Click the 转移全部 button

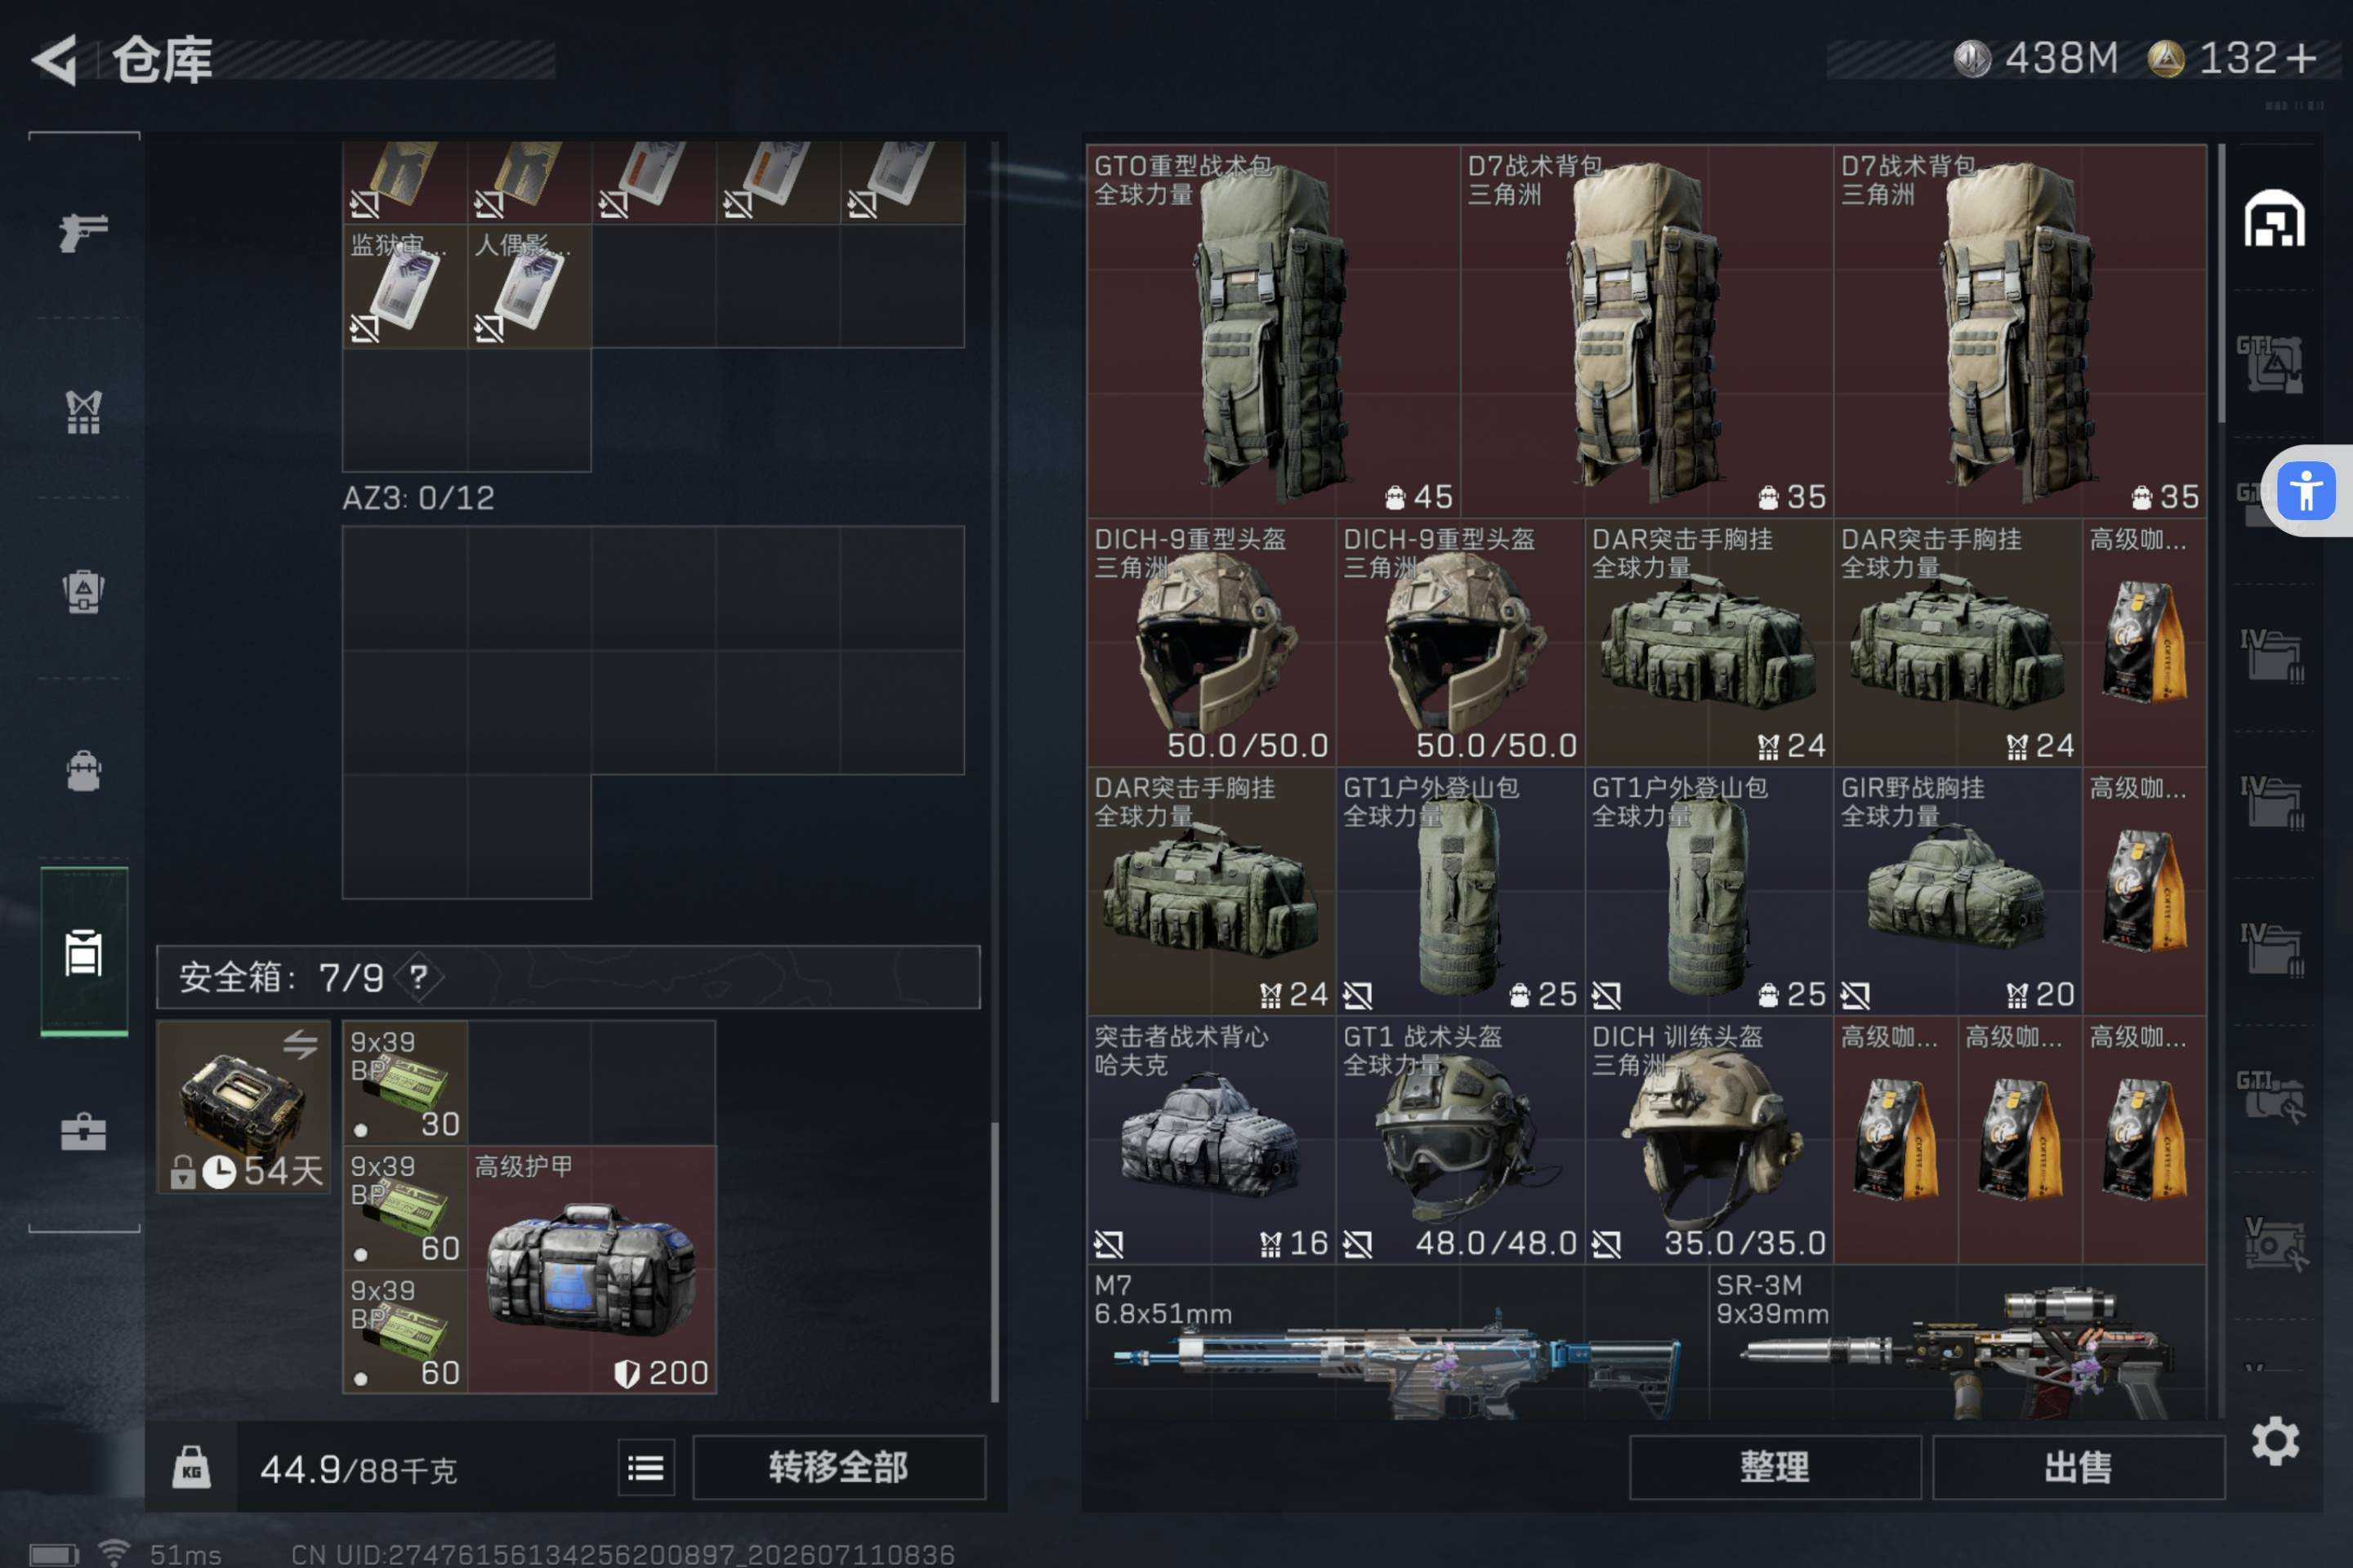838,1467
